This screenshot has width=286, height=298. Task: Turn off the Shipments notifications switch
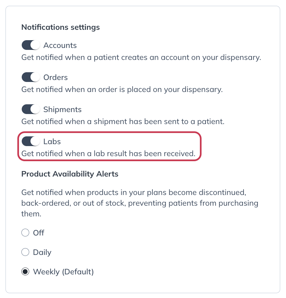click(30, 109)
